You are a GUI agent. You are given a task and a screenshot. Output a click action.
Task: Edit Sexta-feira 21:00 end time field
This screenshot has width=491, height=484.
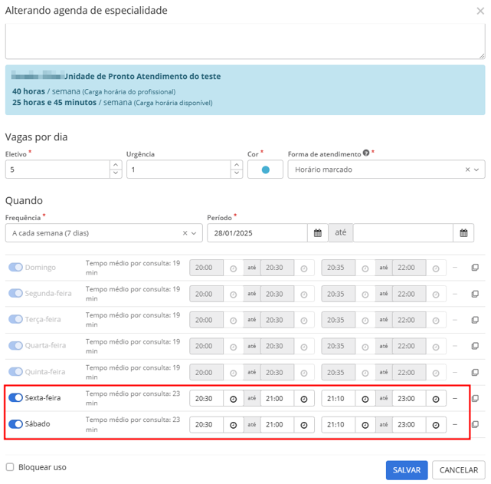pyautogui.click(x=277, y=398)
